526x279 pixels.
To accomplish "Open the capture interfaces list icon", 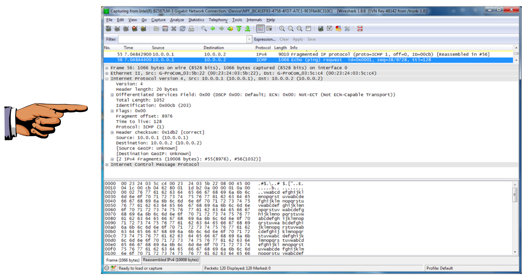I will pos(109,28).
